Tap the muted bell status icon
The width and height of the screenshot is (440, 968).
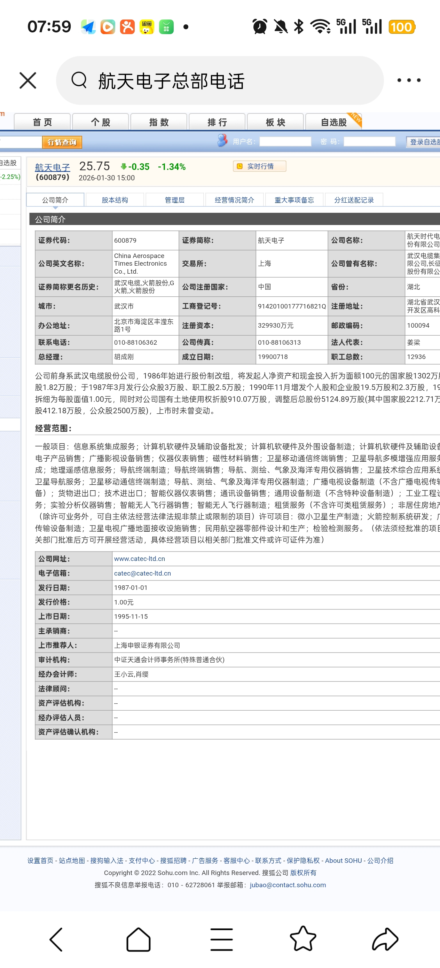[x=280, y=27]
